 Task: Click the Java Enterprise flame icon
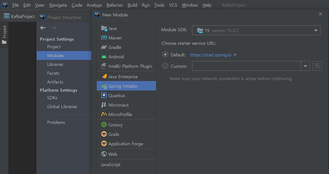(104, 76)
